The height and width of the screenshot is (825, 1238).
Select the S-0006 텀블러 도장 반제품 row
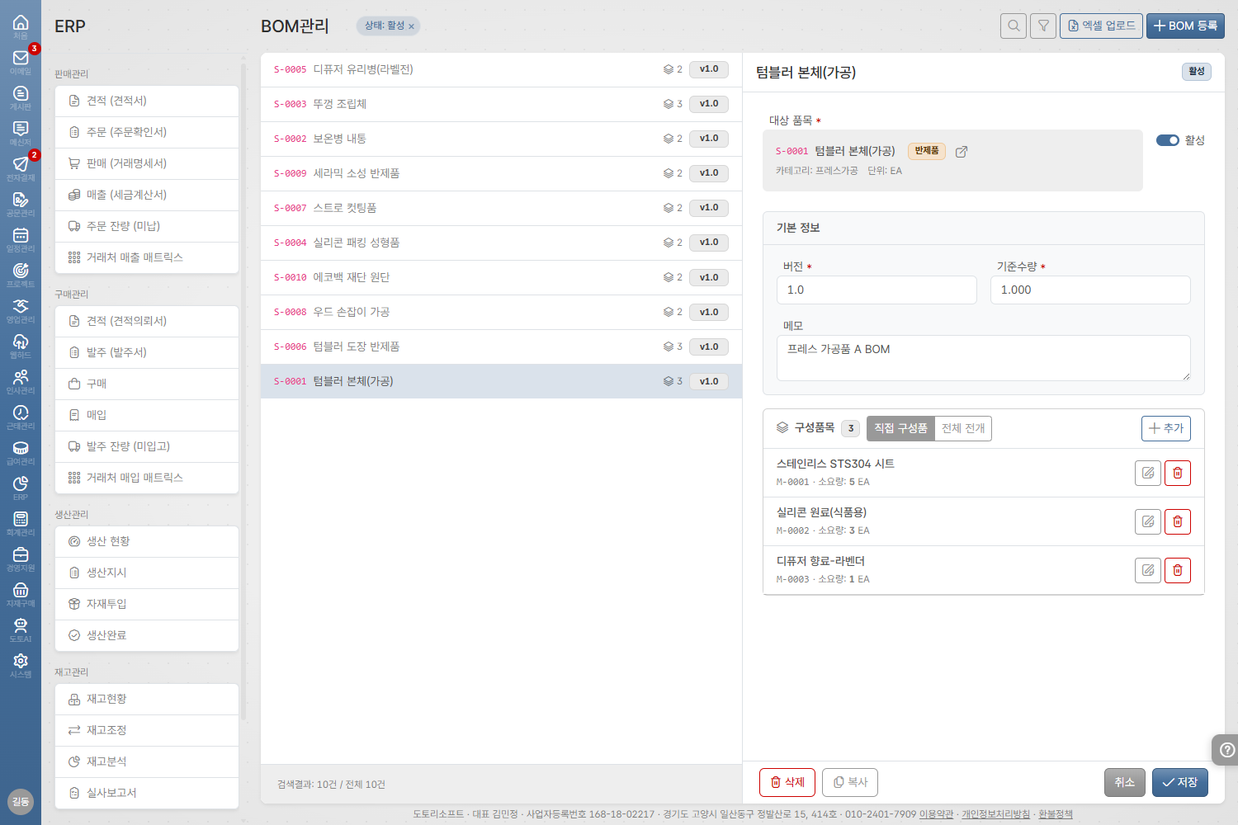(501, 346)
